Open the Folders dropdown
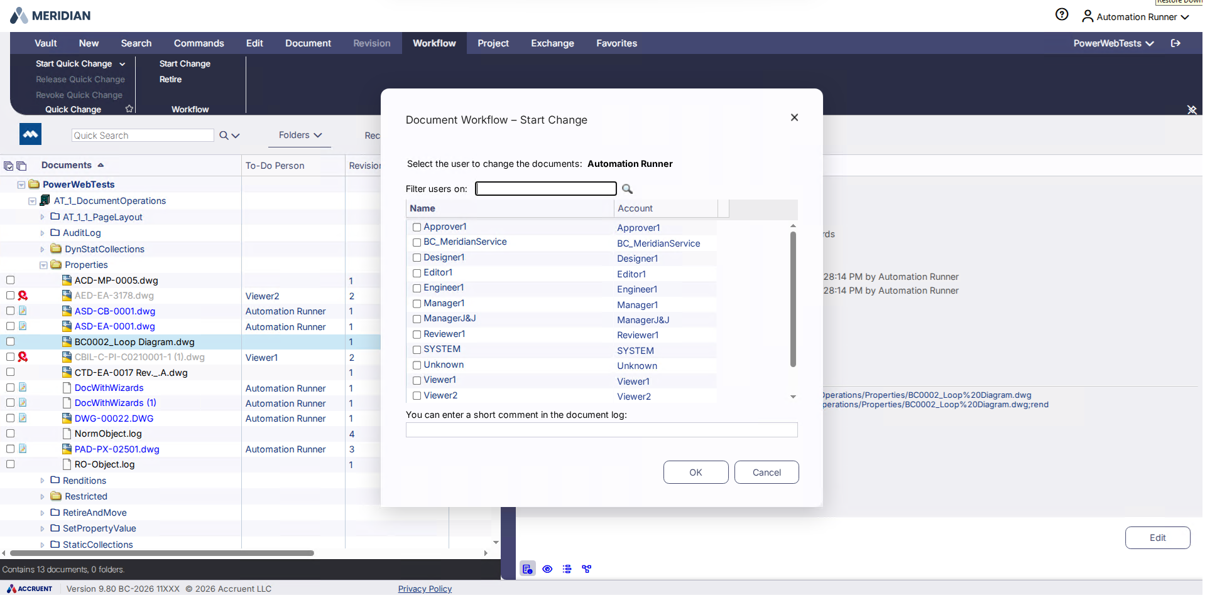The height and width of the screenshot is (598, 1205). 300,135
